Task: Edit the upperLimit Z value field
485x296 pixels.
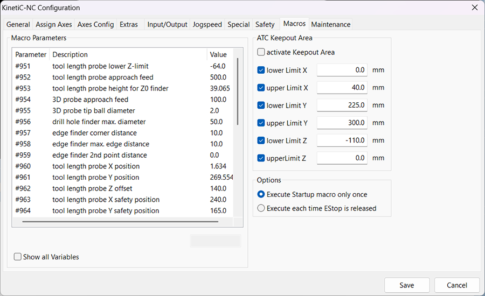Action: (342, 158)
